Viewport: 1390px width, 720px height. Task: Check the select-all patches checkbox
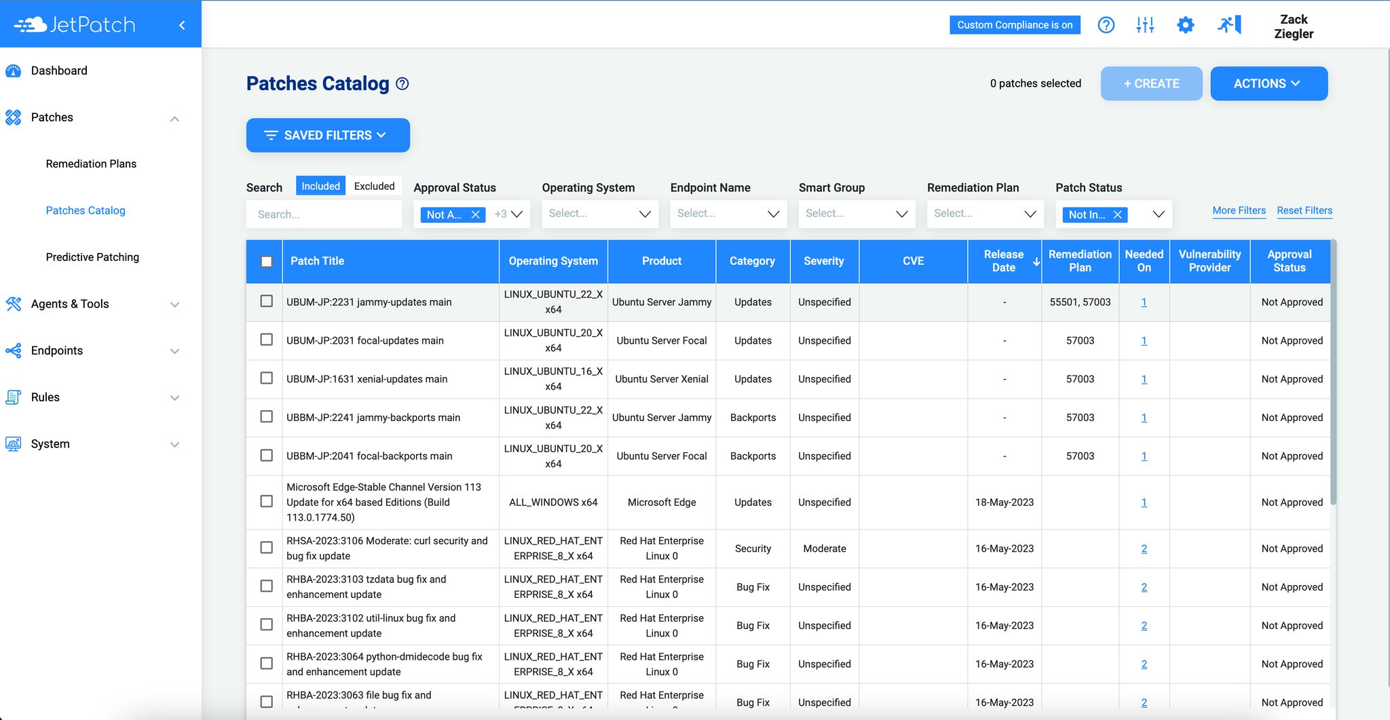(x=265, y=261)
